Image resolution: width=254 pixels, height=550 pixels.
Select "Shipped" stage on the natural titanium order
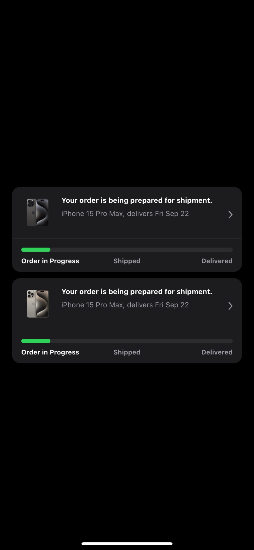click(127, 352)
